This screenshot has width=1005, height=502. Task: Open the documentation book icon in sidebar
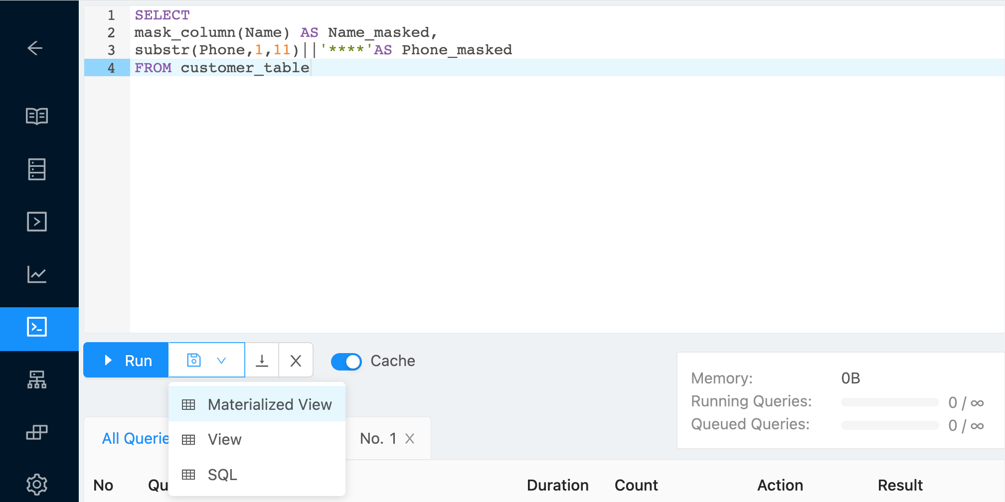pyautogui.click(x=37, y=117)
